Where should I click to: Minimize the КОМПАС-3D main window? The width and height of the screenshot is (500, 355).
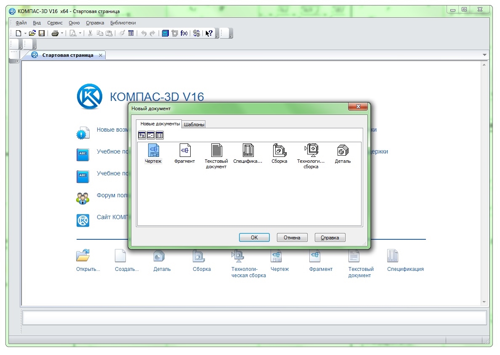pos(453,10)
